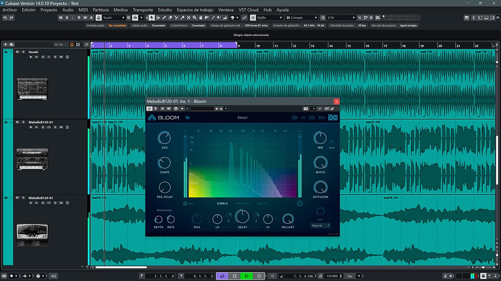Open the color tool dropdown arrow
501x281 pixels.
point(237,18)
